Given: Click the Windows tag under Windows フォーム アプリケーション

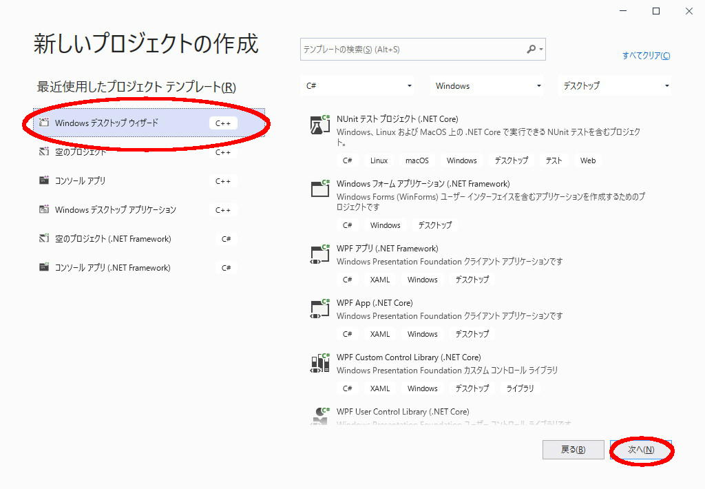Looking at the screenshot, I should coord(386,225).
